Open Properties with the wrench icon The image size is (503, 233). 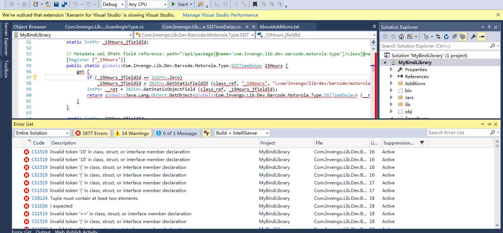point(474,36)
